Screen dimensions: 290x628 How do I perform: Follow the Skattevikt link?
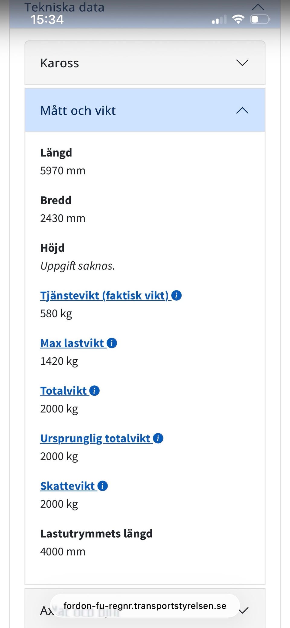coord(68,486)
